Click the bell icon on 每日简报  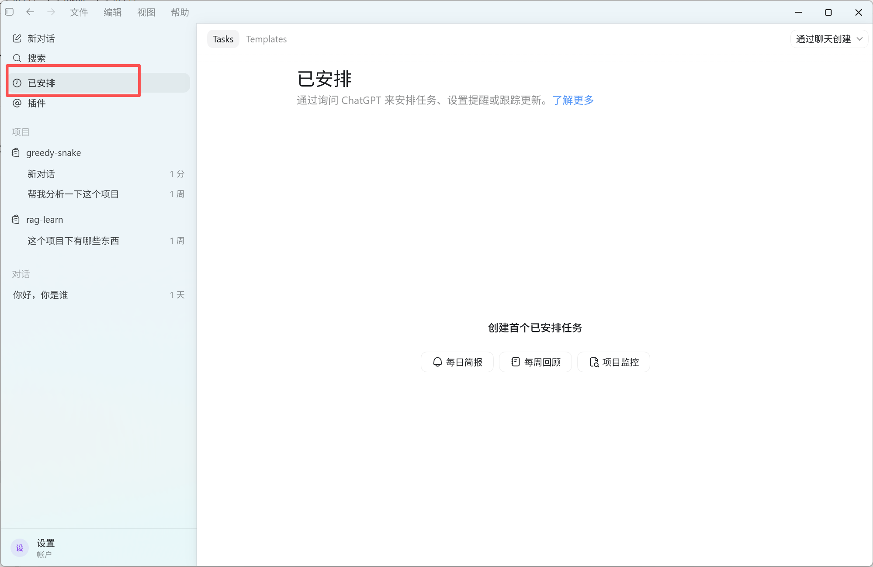[437, 362]
